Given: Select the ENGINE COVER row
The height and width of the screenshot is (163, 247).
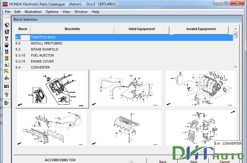Looking at the screenshot, I should tap(124, 61).
